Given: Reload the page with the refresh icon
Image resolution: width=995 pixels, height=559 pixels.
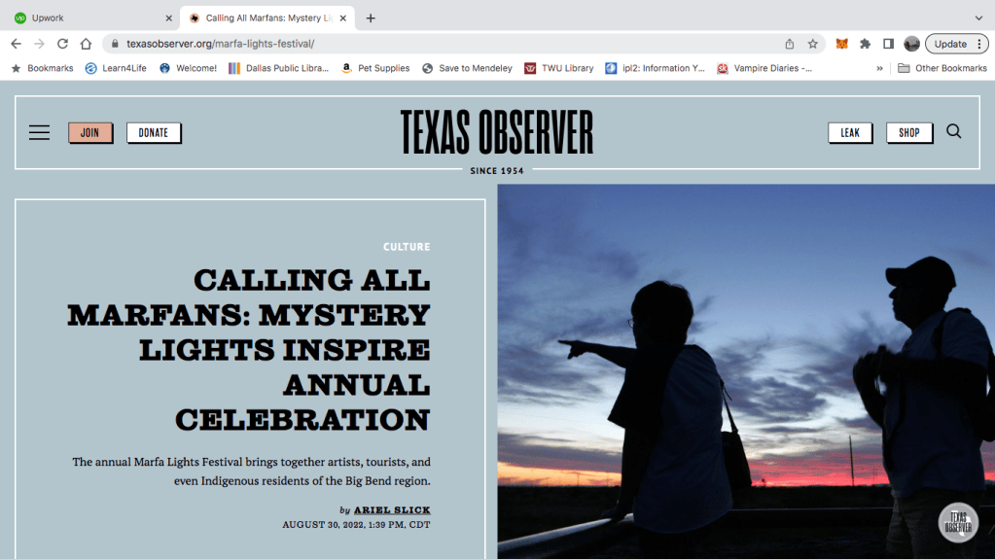Looking at the screenshot, I should [x=62, y=44].
